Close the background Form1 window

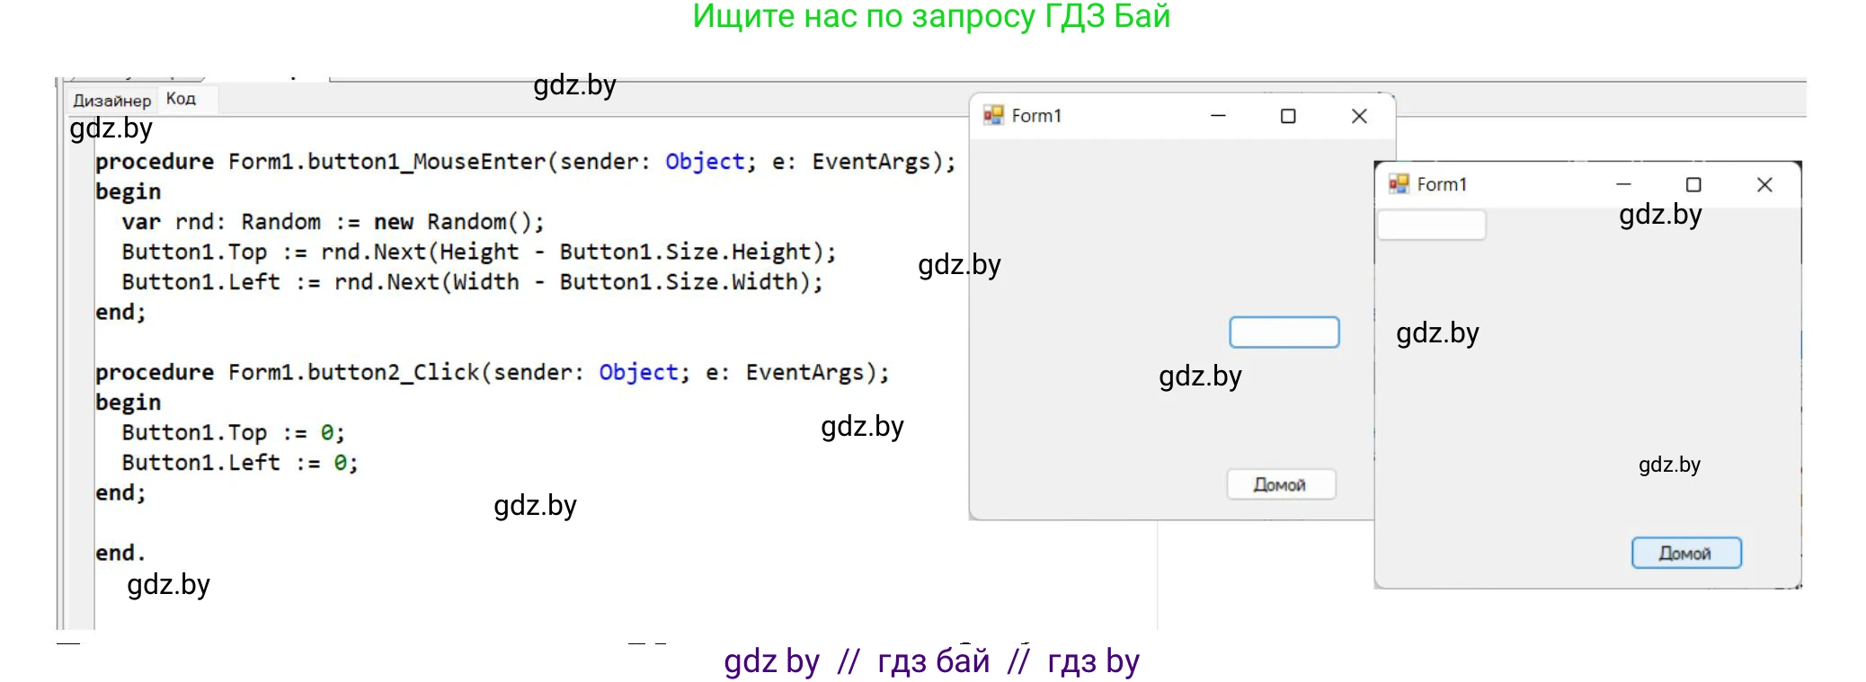click(1359, 116)
